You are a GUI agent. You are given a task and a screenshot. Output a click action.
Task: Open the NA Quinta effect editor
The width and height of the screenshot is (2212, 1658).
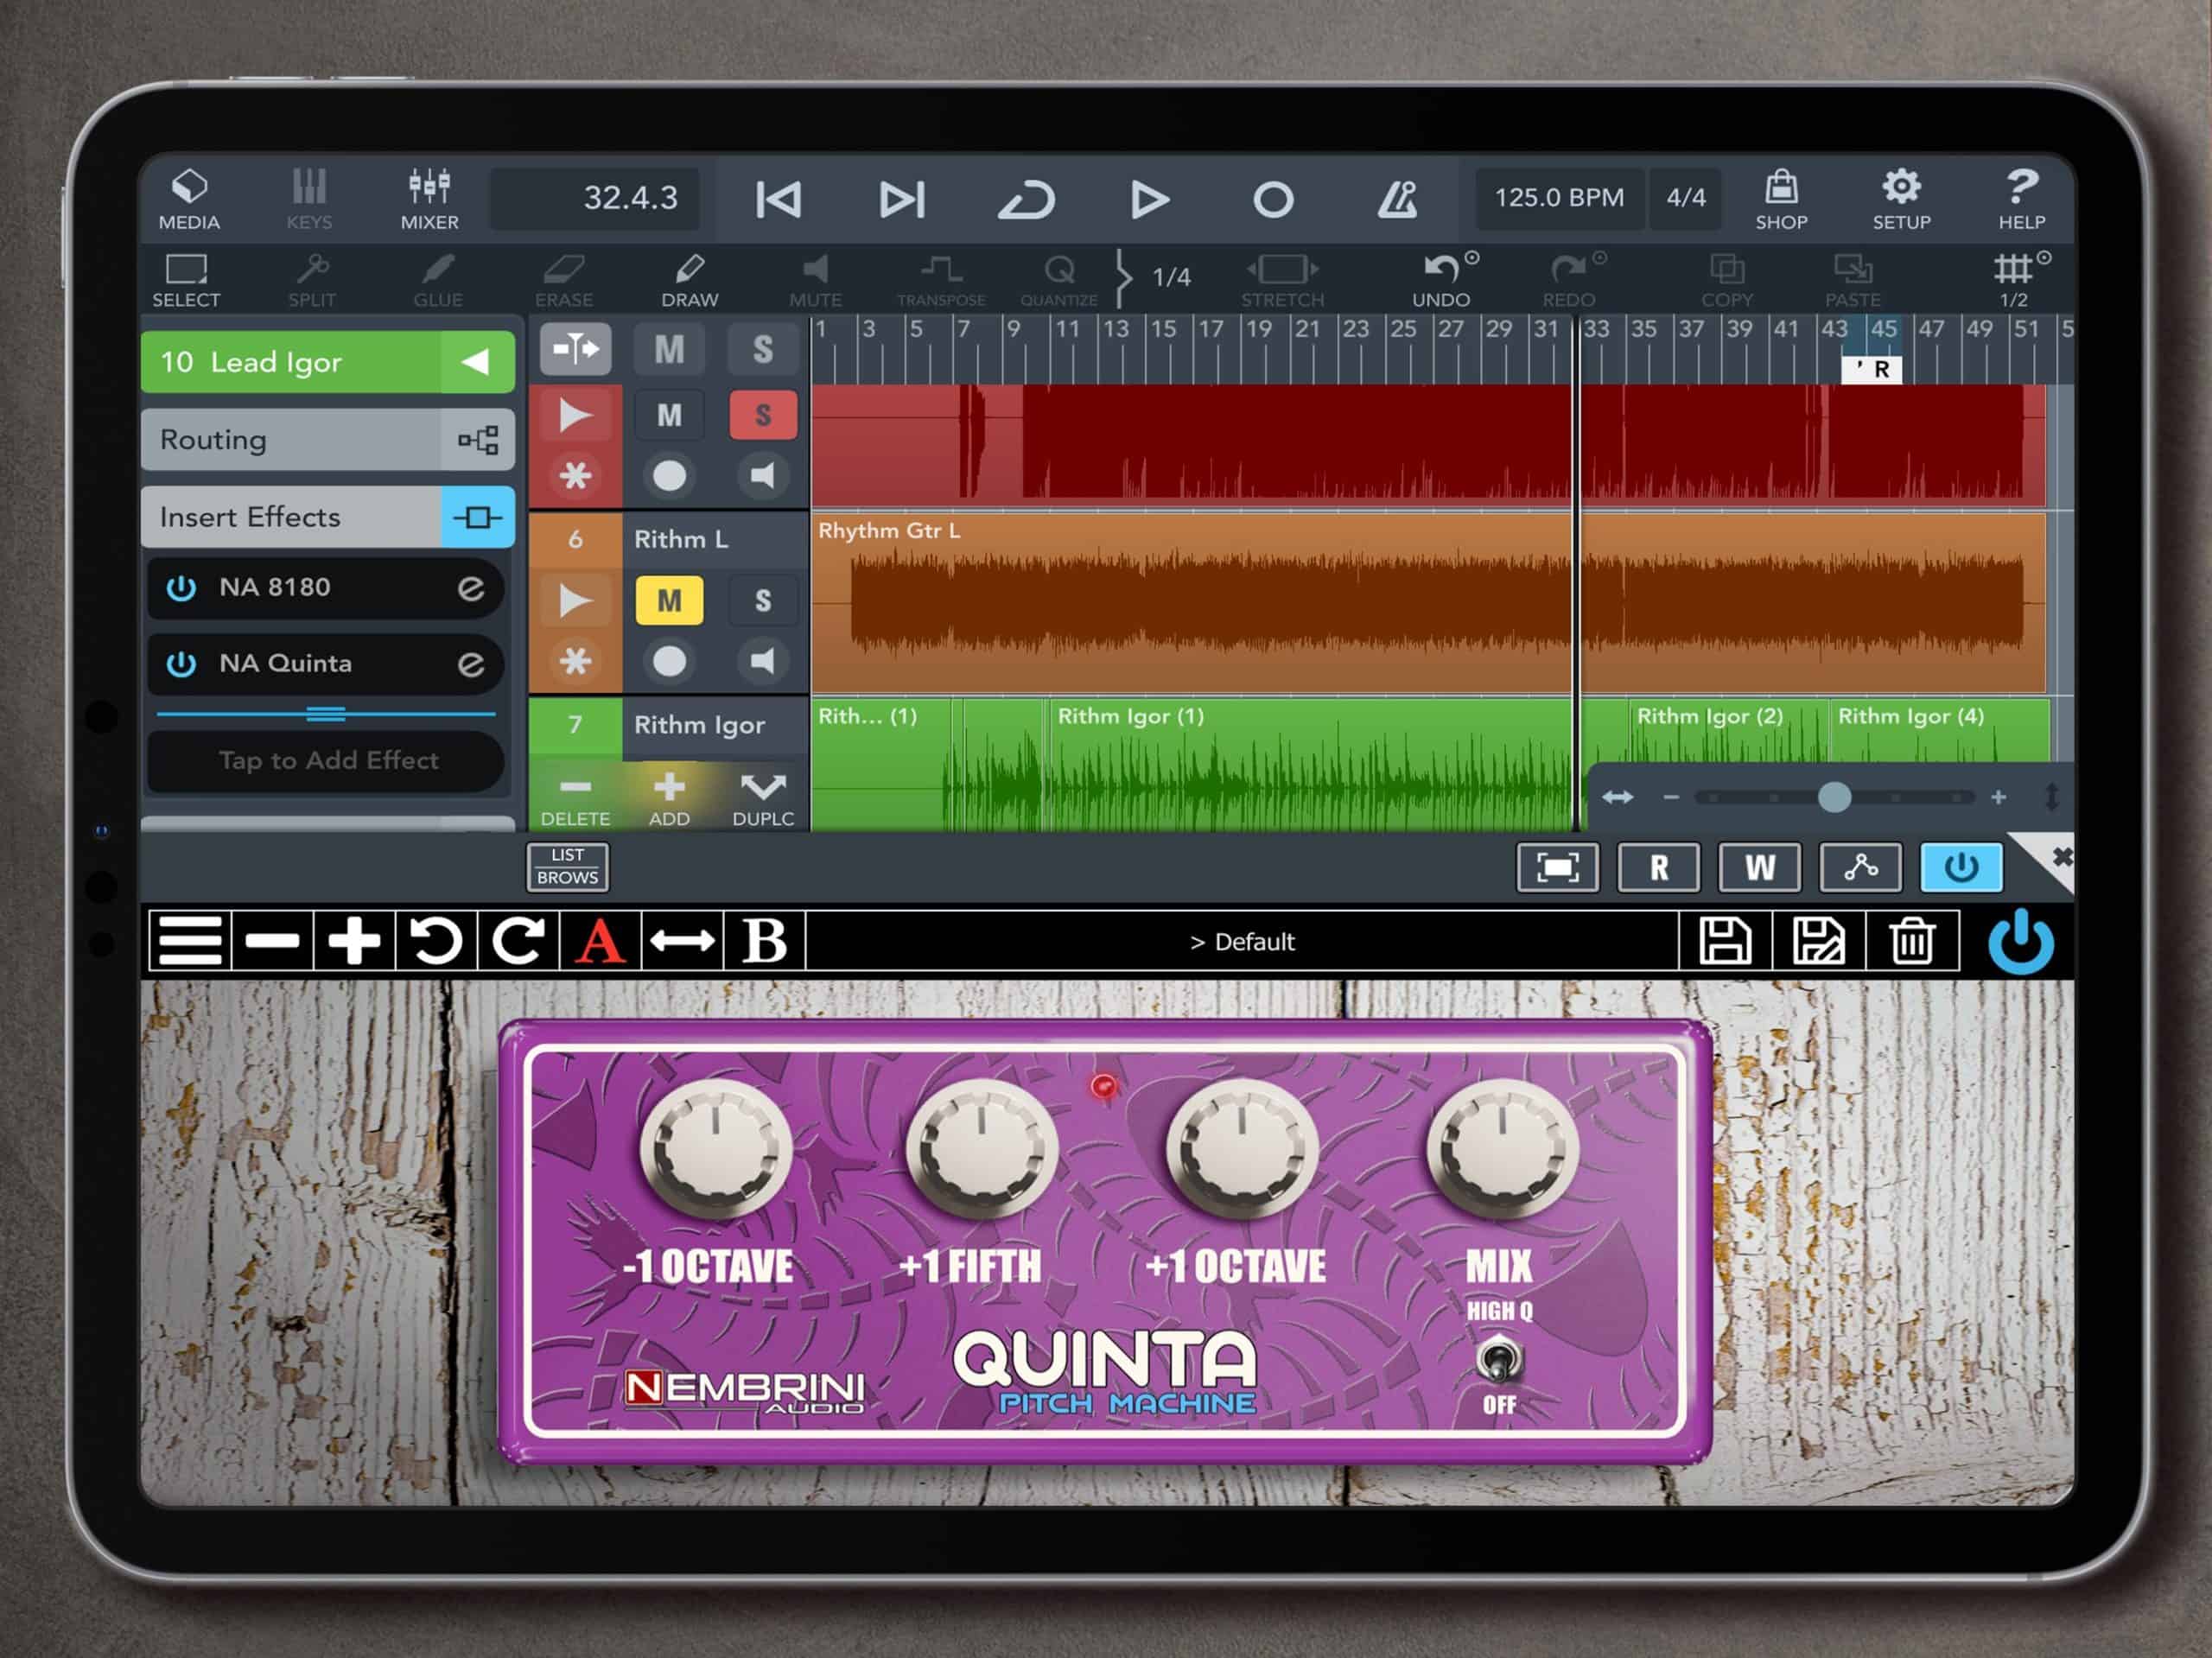tap(471, 664)
